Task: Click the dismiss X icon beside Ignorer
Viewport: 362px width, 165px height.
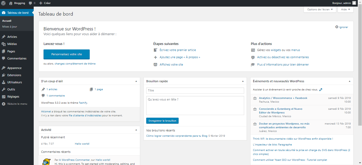Action: pos(337,27)
